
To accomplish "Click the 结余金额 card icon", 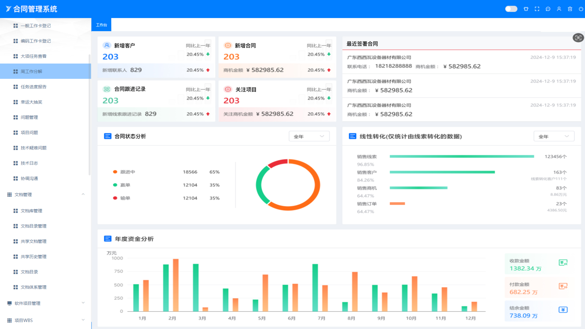I will point(563,310).
